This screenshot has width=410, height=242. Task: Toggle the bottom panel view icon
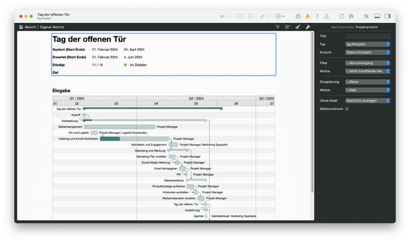coord(377,17)
